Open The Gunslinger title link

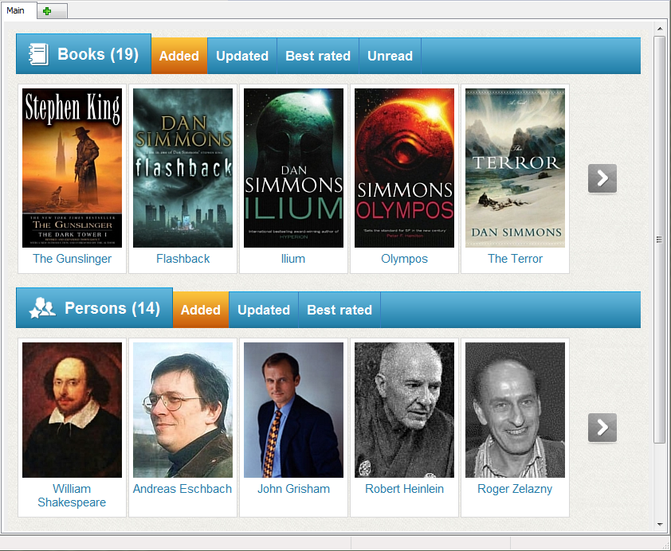pyautogui.click(x=72, y=259)
